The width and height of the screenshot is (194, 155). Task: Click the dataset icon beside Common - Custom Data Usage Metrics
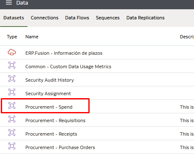point(12,65)
